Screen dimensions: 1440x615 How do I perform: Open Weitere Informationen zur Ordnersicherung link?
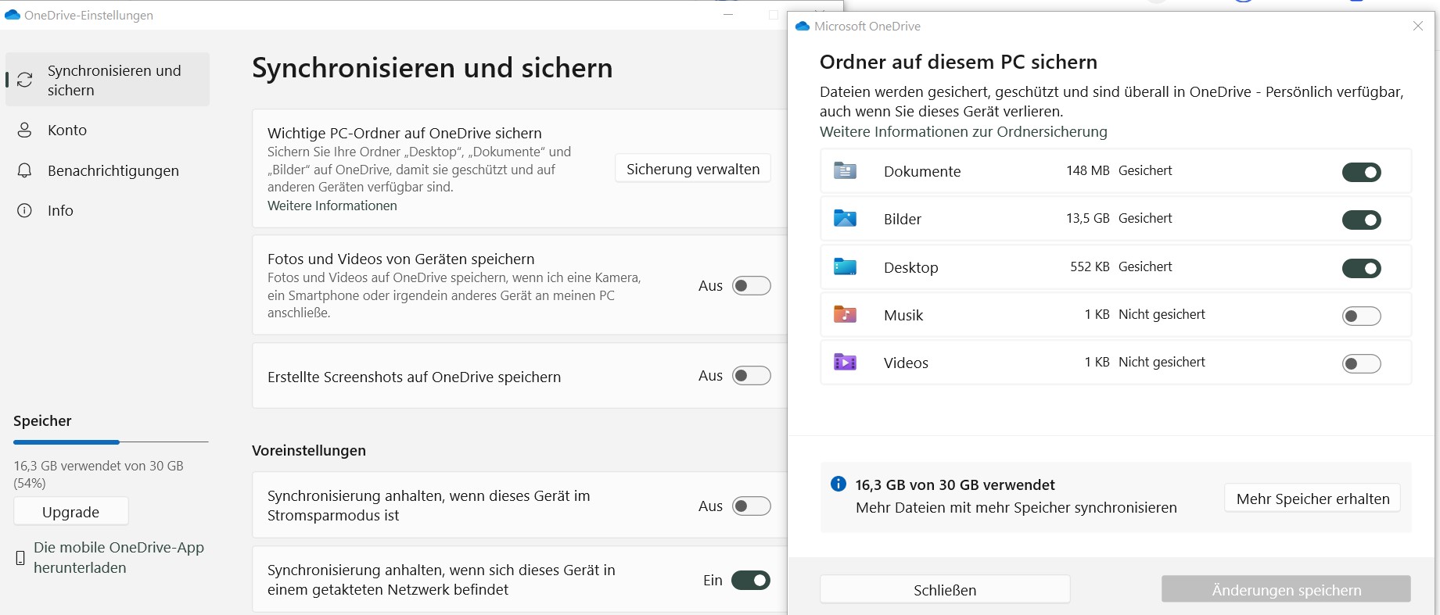pyautogui.click(x=963, y=132)
